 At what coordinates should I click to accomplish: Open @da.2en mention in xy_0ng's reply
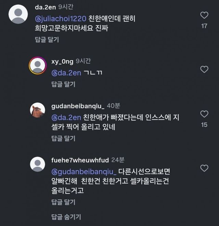point(66,73)
